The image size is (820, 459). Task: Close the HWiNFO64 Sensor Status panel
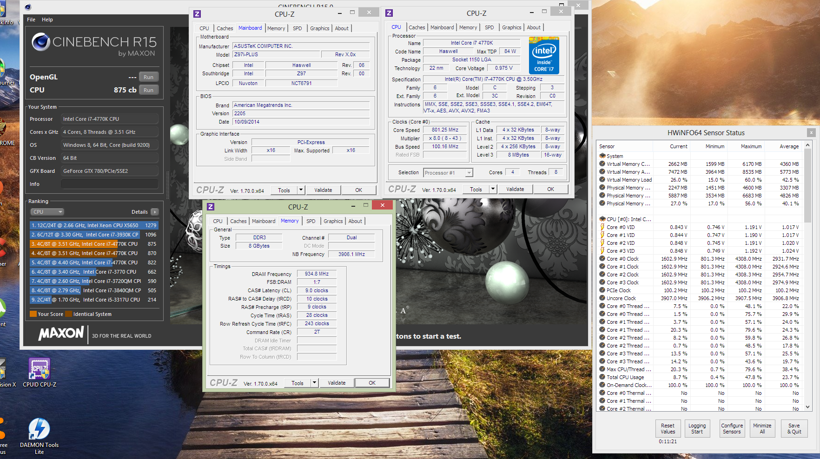tap(811, 132)
